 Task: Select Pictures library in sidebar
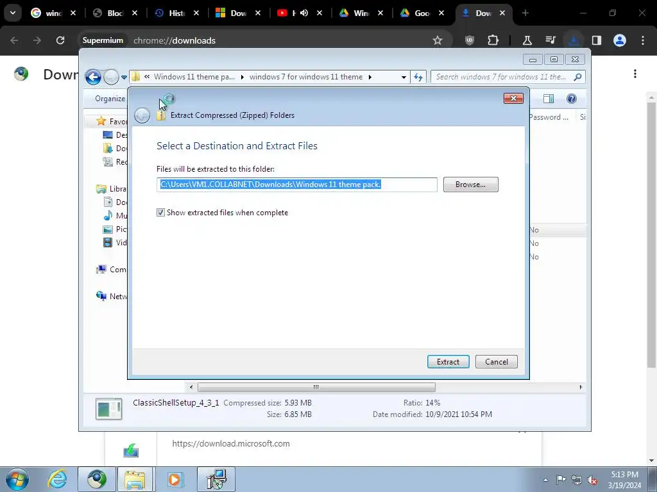tap(115, 229)
